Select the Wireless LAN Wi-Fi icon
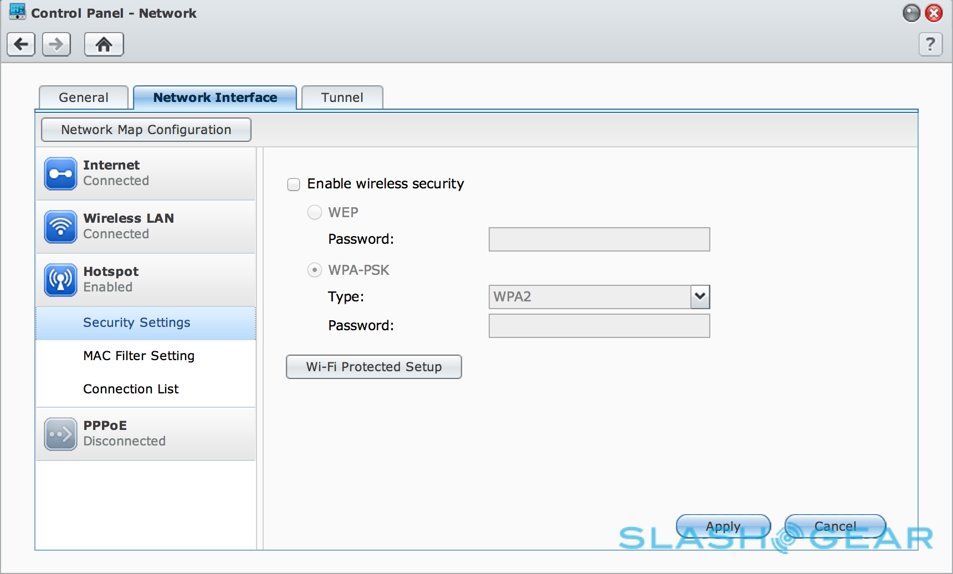Viewport: 953px width, 574px height. pyautogui.click(x=60, y=227)
